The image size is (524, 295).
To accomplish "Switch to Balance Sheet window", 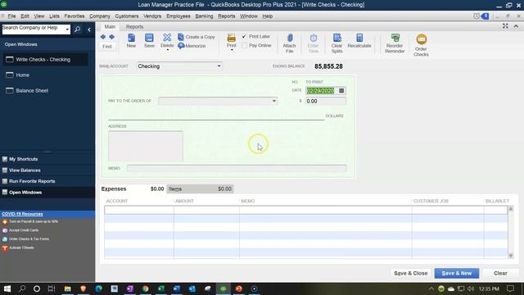I will point(32,91).
